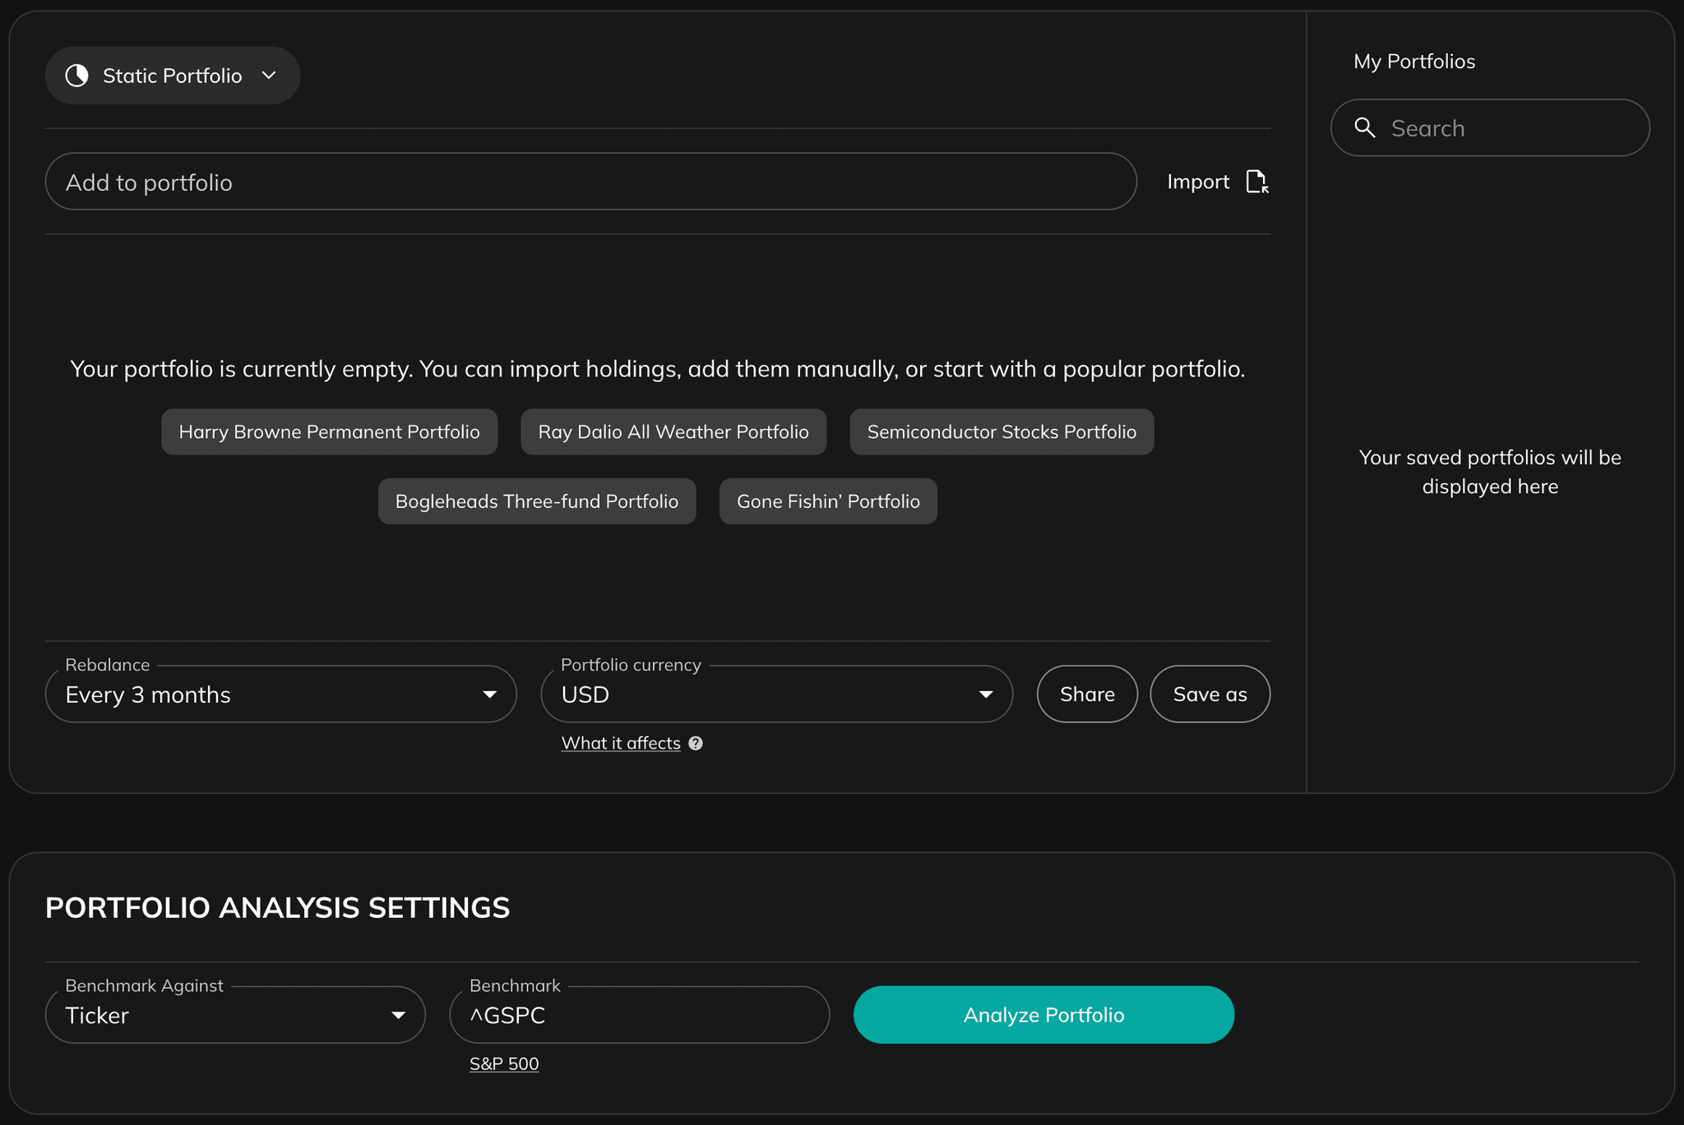Click the pie chart icon on Static Portfolio
Screen dimensions: 1684x1125
point(77,75)
